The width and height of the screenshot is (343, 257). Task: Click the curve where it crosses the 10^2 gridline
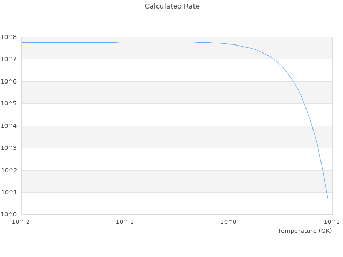(x=322, y=170)
